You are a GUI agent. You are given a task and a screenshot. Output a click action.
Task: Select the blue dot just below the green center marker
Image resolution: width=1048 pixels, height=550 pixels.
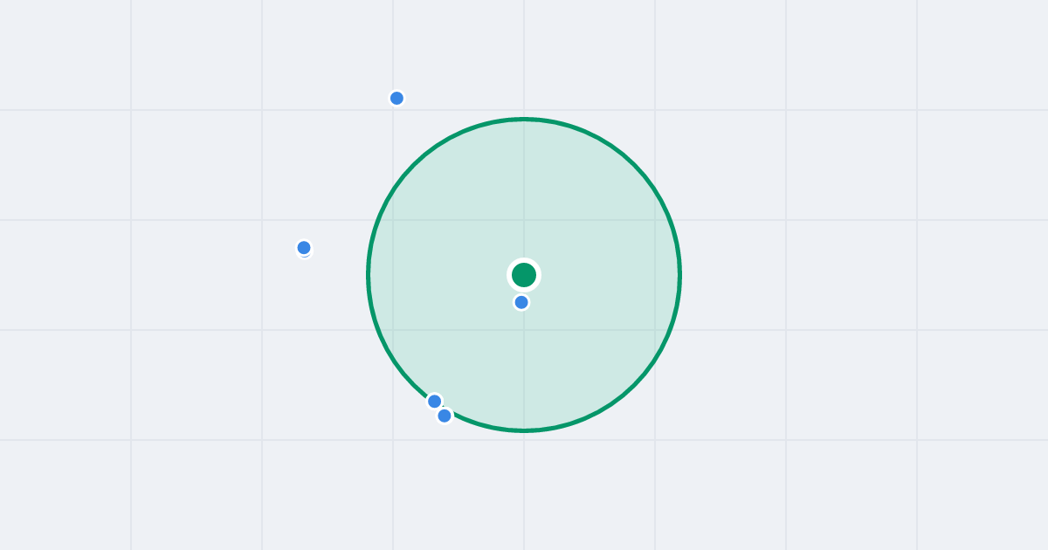pyautogui.click(x=521, y=302)
